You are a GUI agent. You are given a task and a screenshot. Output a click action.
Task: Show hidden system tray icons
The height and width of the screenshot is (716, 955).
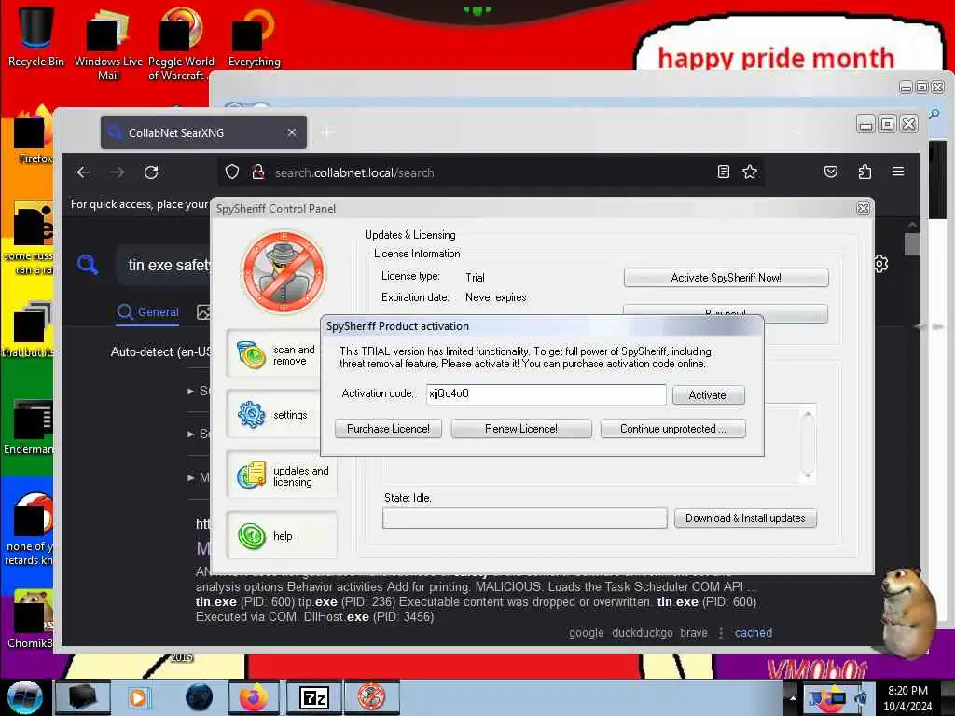tap(793, 697)
